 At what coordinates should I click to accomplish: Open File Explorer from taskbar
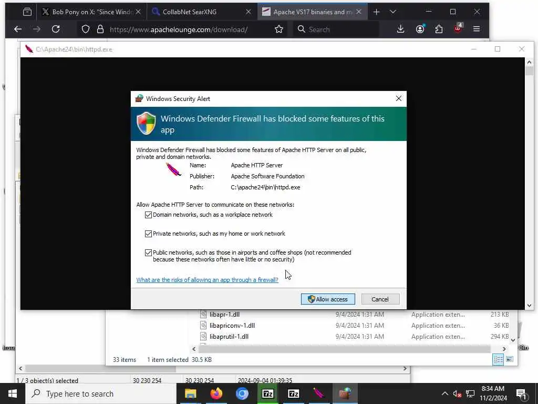pos(190,393)
